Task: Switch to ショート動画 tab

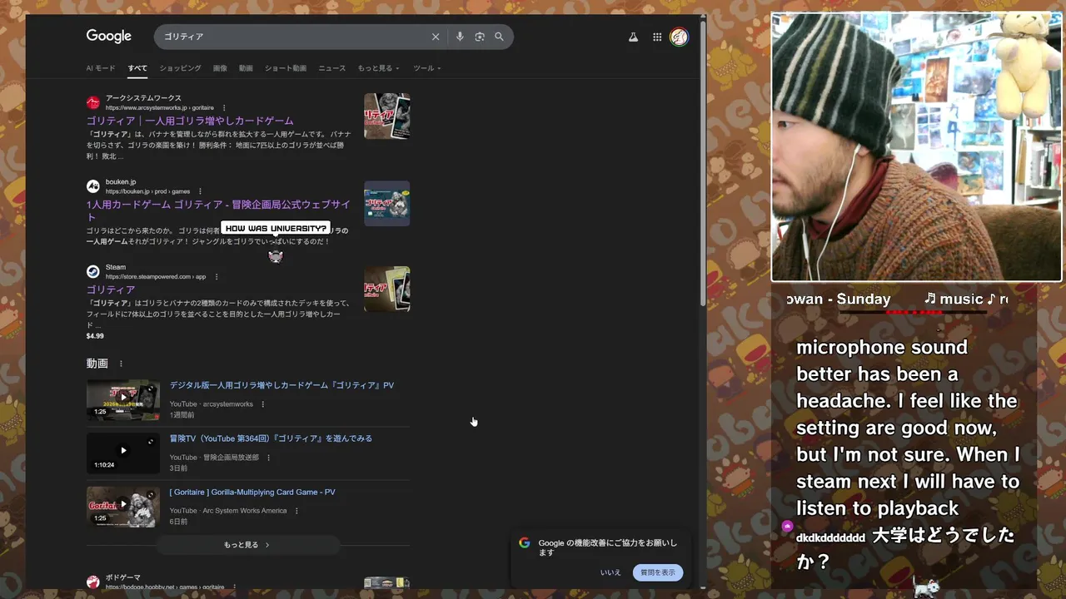Action: (x=286, y=68)
